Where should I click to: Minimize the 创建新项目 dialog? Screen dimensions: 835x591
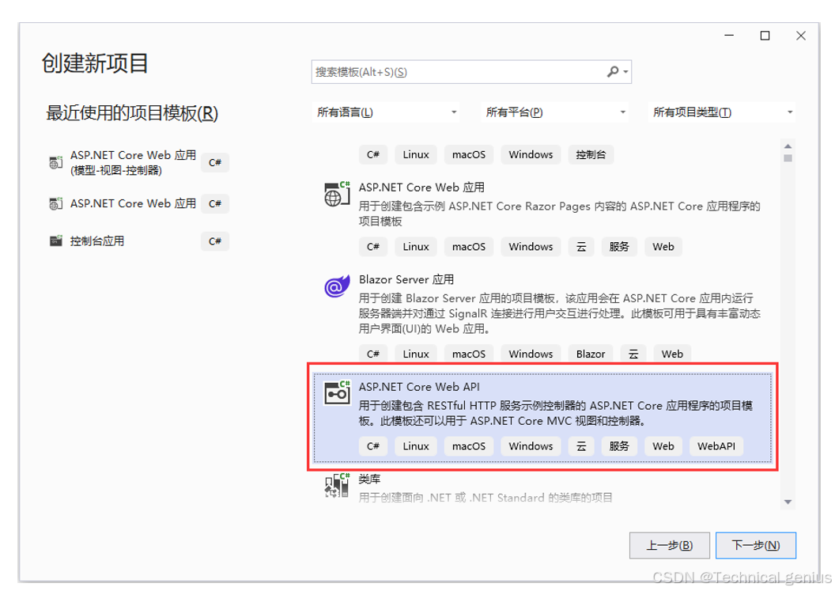tap(729, 36)
